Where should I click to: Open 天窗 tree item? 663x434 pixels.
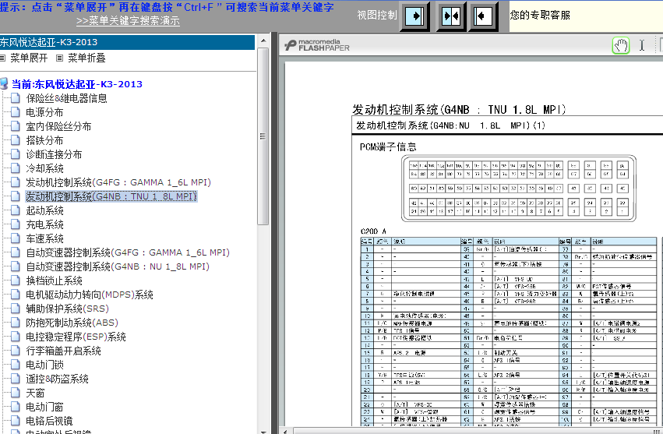tap(35, 393)
